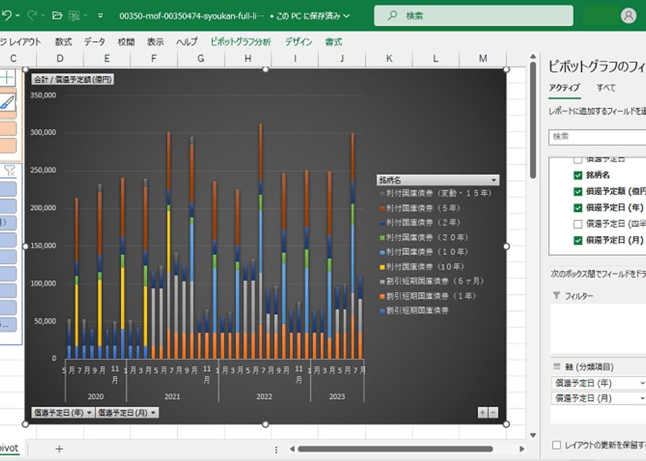This screenshot has height=461, width=646.
Task: Select legend entry 利付国庫債券（１０年）
Action: (424, 251)
